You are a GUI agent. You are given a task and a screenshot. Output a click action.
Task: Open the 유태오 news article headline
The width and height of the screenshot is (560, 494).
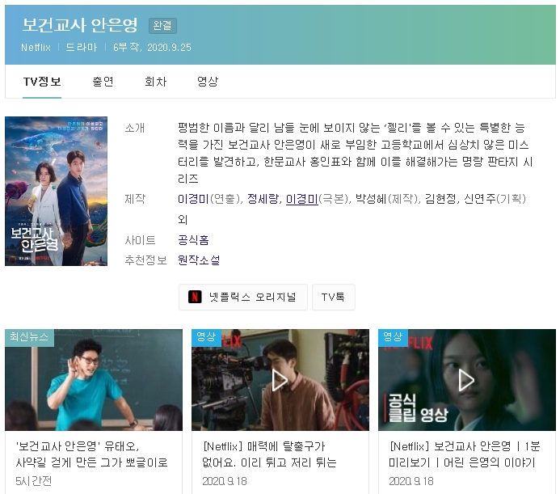tap(92, 454)
